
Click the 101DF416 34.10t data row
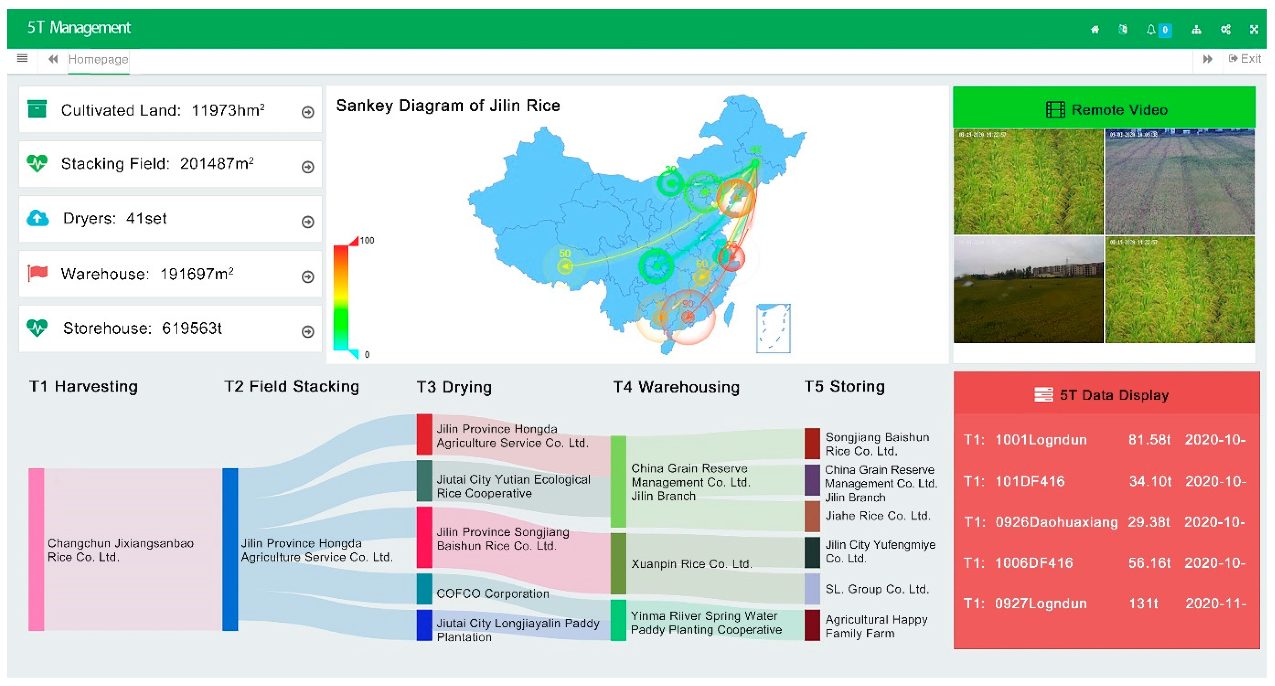[x=1105, y=481]
